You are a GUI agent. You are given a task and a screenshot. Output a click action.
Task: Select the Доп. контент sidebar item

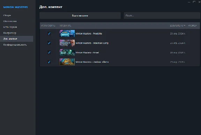click(16, 39)
